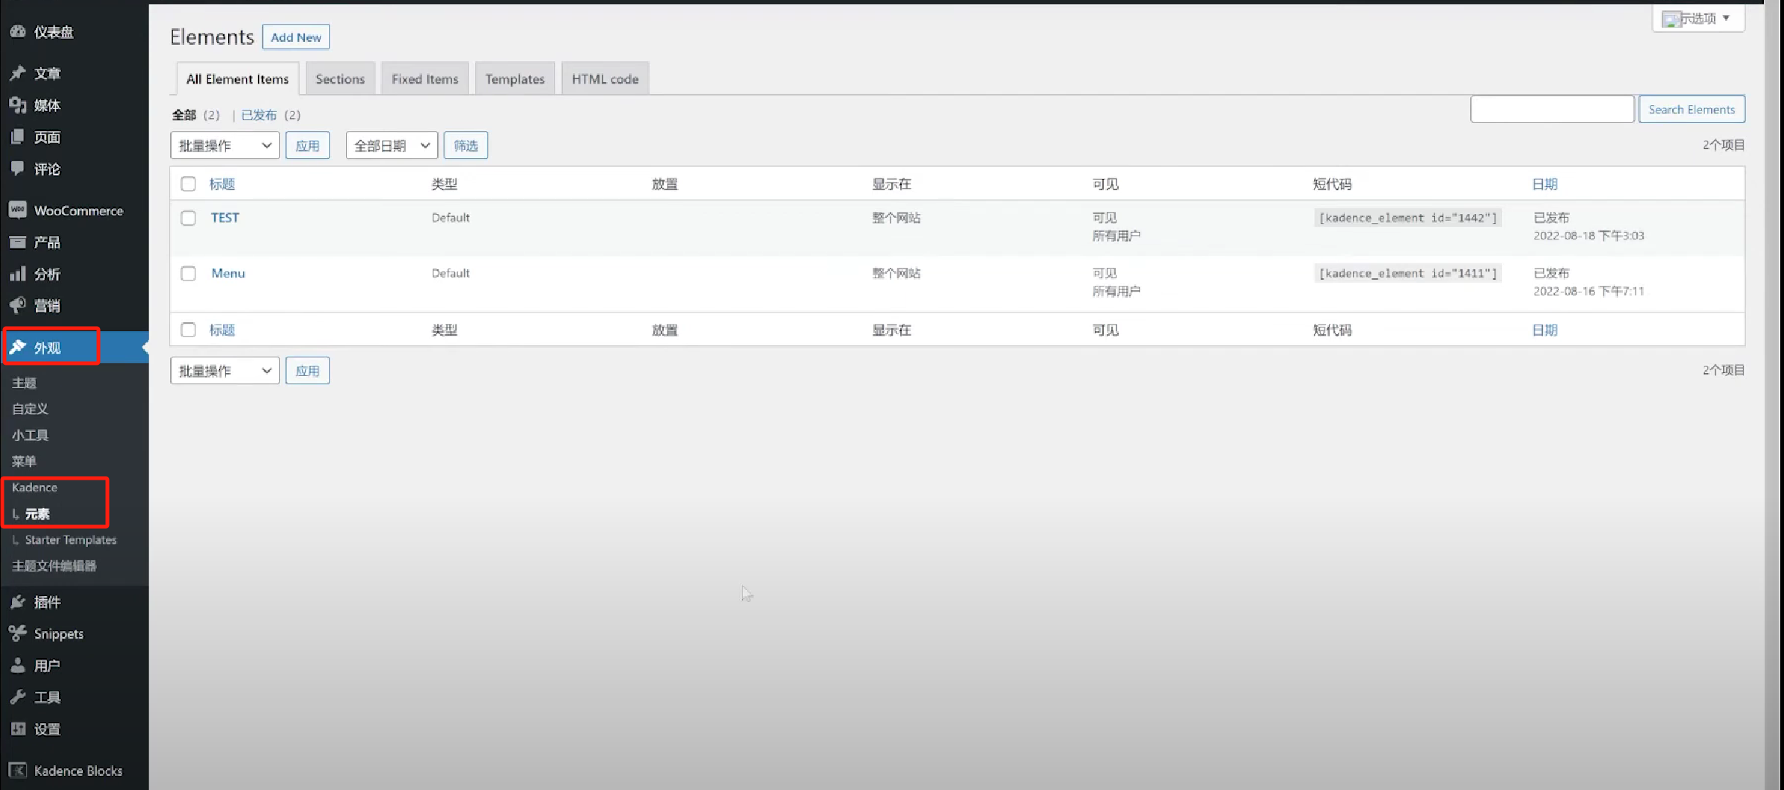Open Kadence submenu item
Image resolution: width=1784 pixels, height=790 pixels.
(x=34, y=487)
